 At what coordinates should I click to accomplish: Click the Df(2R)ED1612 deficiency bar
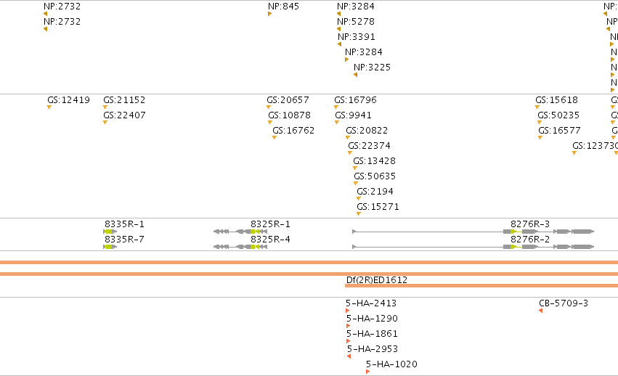pyautogui.click(x=481, y=286)
